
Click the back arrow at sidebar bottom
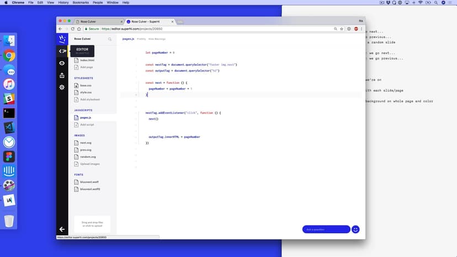coord(62,229)
